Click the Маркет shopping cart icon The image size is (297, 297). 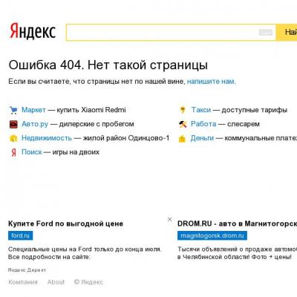[x=13, y=110]
